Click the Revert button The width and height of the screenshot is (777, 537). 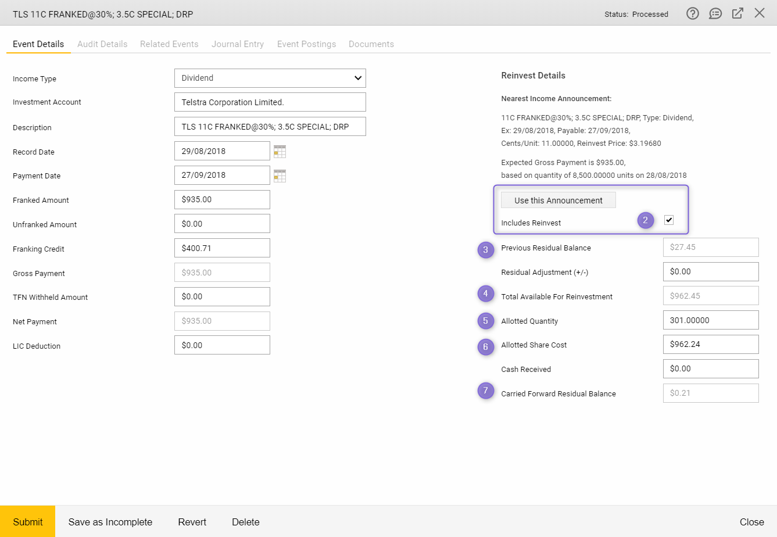[x=192, y=522]
